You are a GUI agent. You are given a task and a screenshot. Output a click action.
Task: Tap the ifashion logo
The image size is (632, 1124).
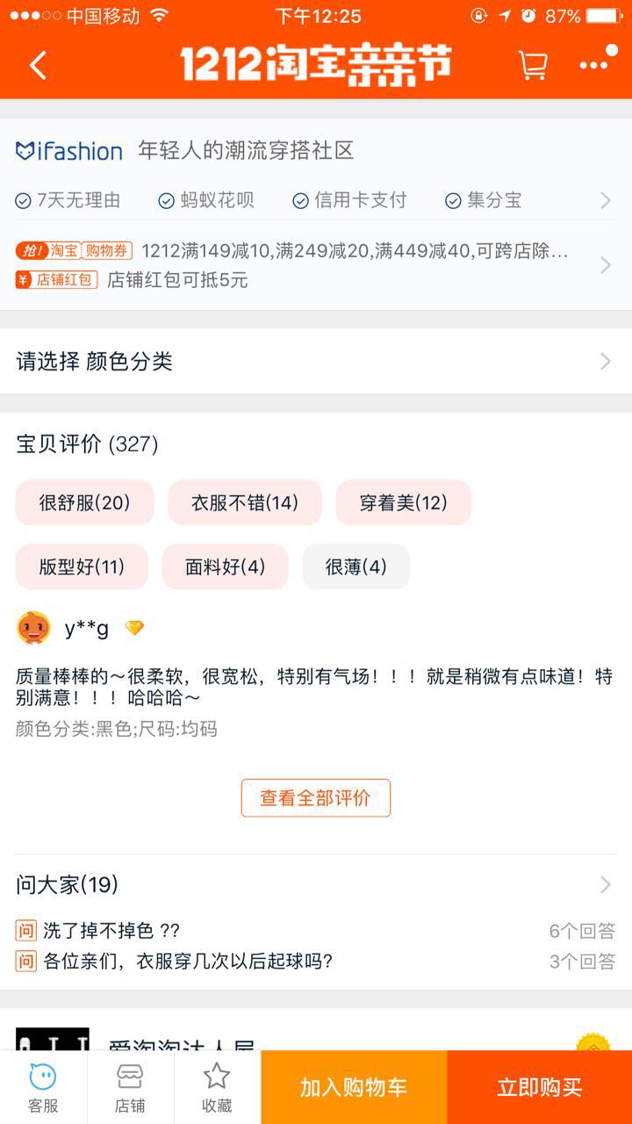[68, 151]
